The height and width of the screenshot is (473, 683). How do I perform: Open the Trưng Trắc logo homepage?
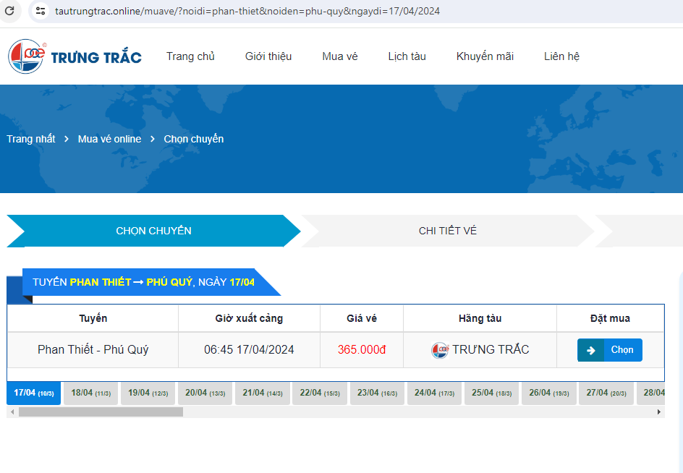pyautogui.click(x=75, y=56)
